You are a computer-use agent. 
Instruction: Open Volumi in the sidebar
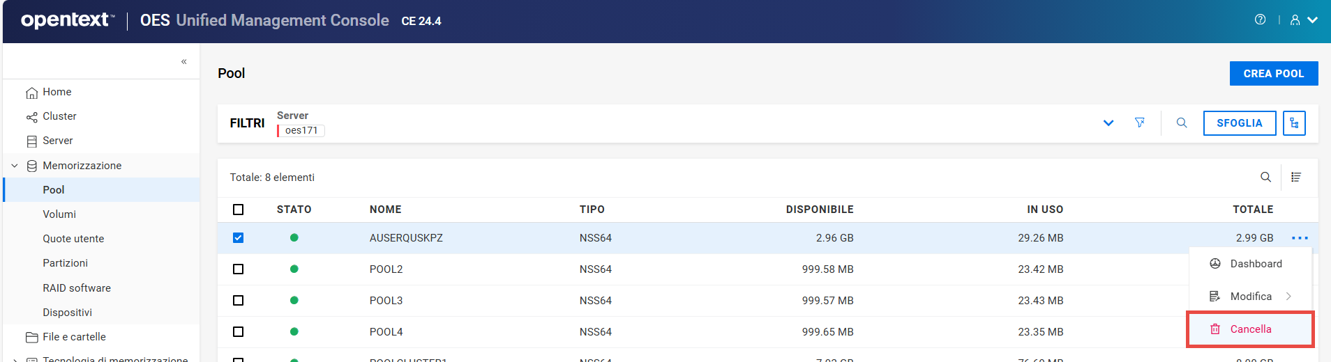[59, 214]
